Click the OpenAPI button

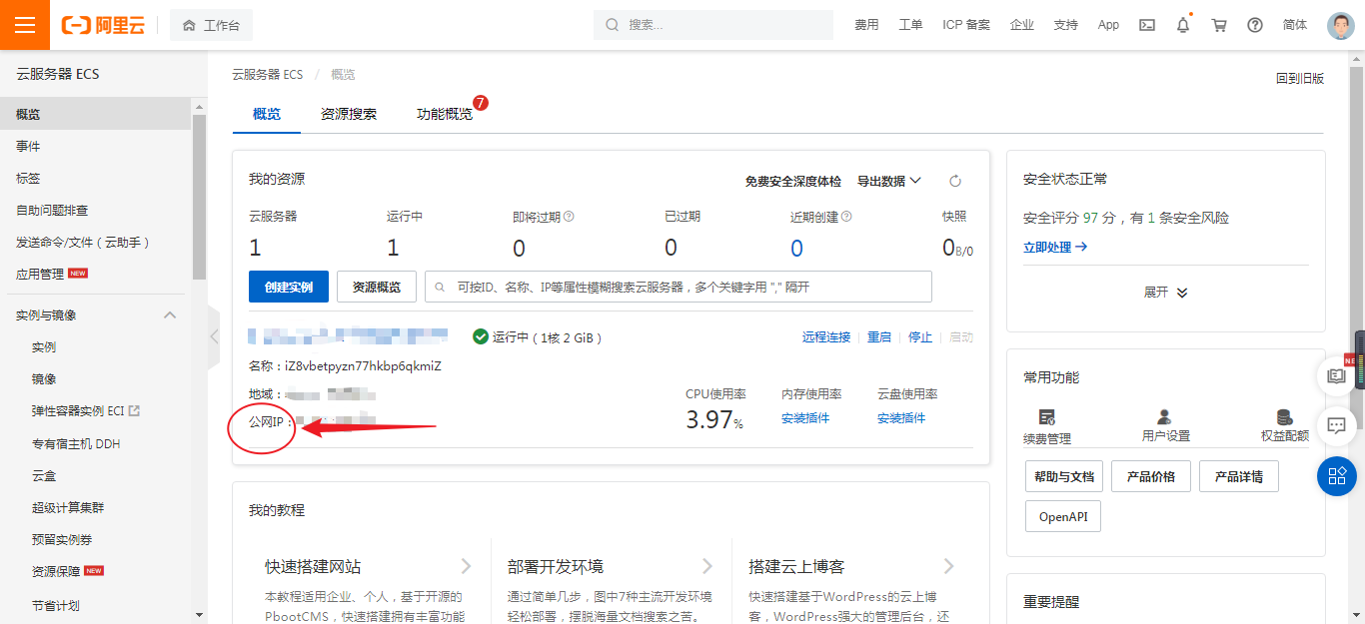(1063, 517)
